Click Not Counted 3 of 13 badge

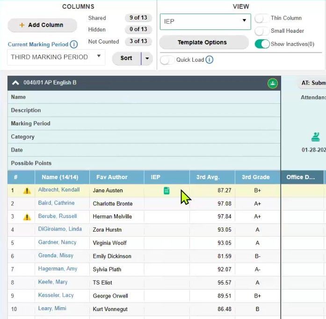coord(138,41)
